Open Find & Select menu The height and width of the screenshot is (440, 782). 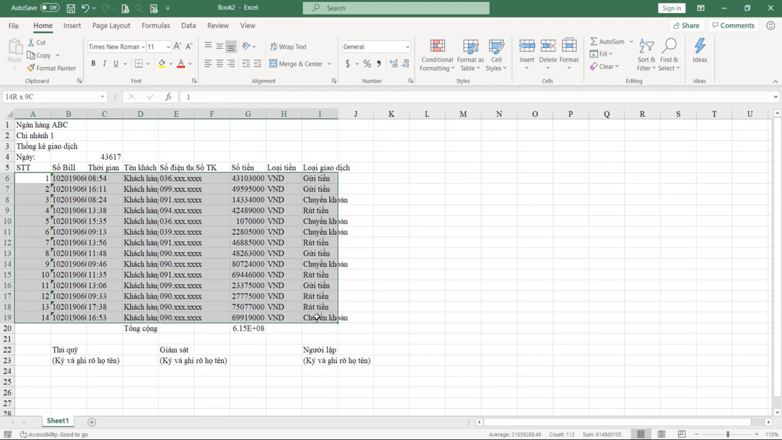[x=669, y=55]
